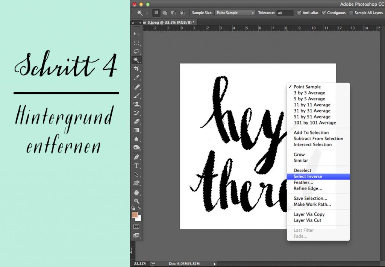This screenshot has height=267, width=385.
Task: Select the Clone Stamp tool
Action: (x=137, y=104)
